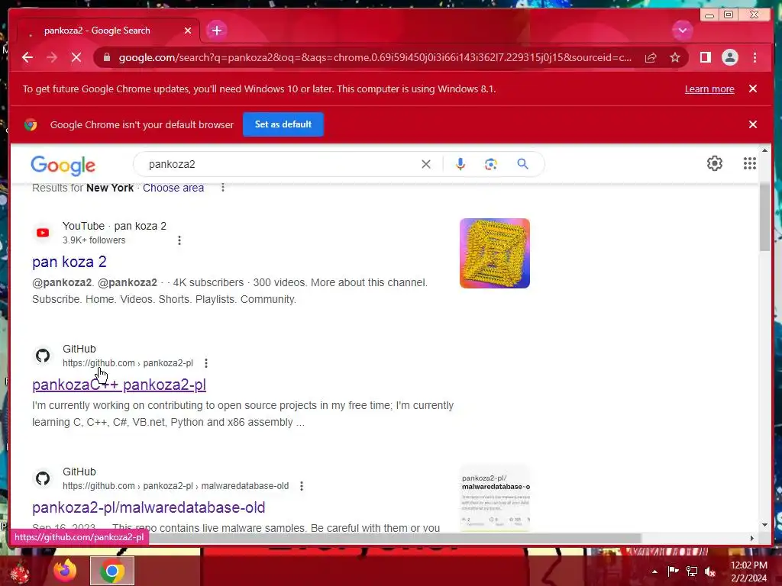Click the GitHub favicon of the pankoza2-pl result
This screenshot has height=586, width=782.
(x=43, y=356)
